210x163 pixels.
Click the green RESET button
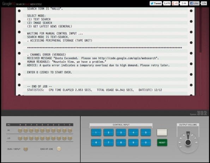click(x=162, y=143)
